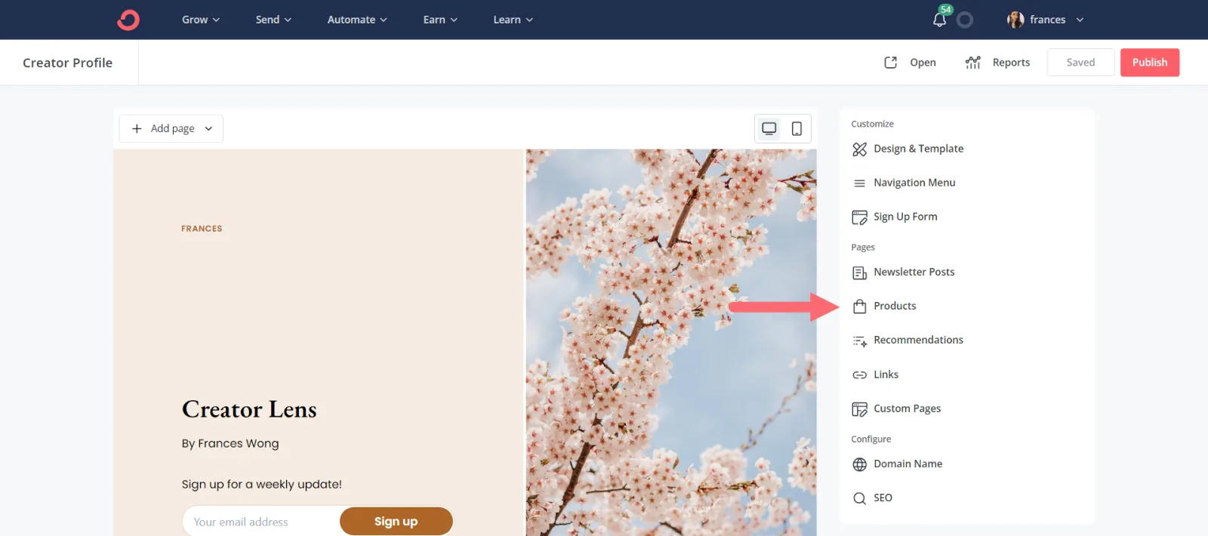
Task: Expand the Grow menu
Action: coord(200,20)
